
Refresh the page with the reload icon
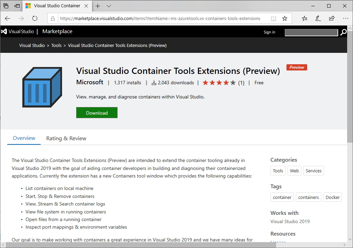[35, 19]
